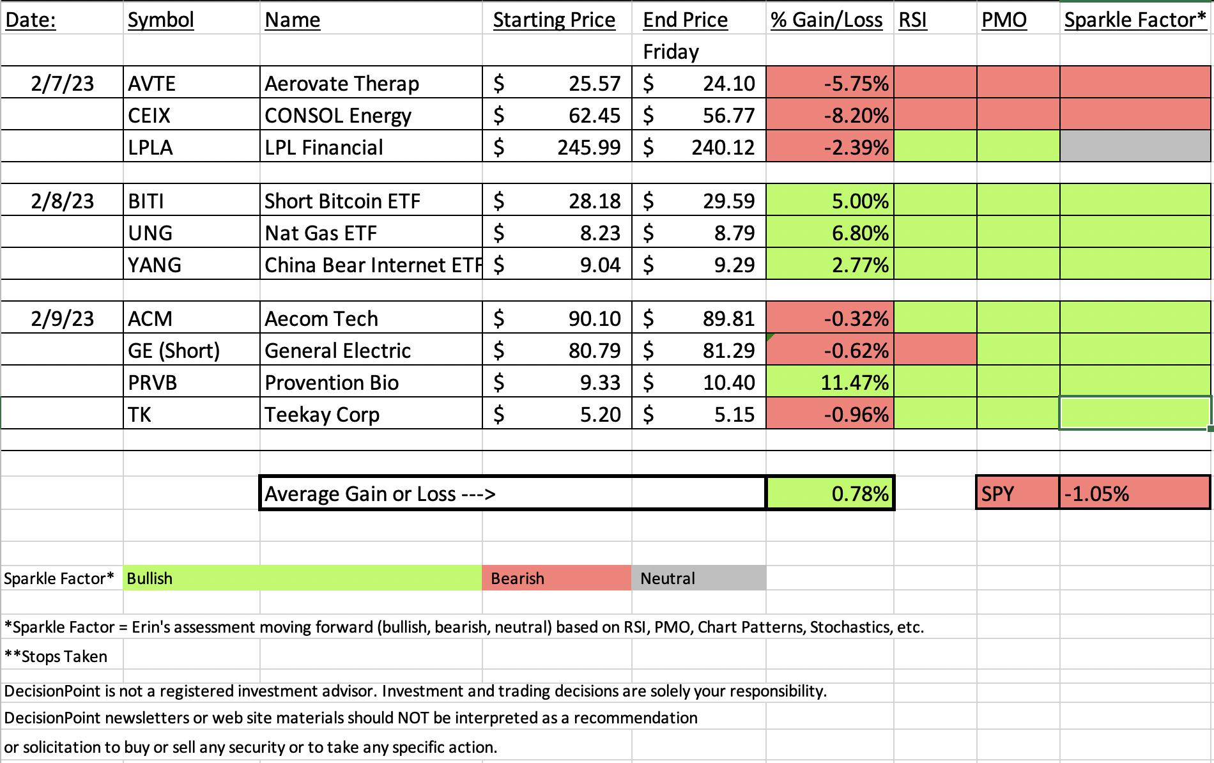Click the Aerovate Therap name cell
Screen dimensions: 1214x763
(x=371, y=82)
